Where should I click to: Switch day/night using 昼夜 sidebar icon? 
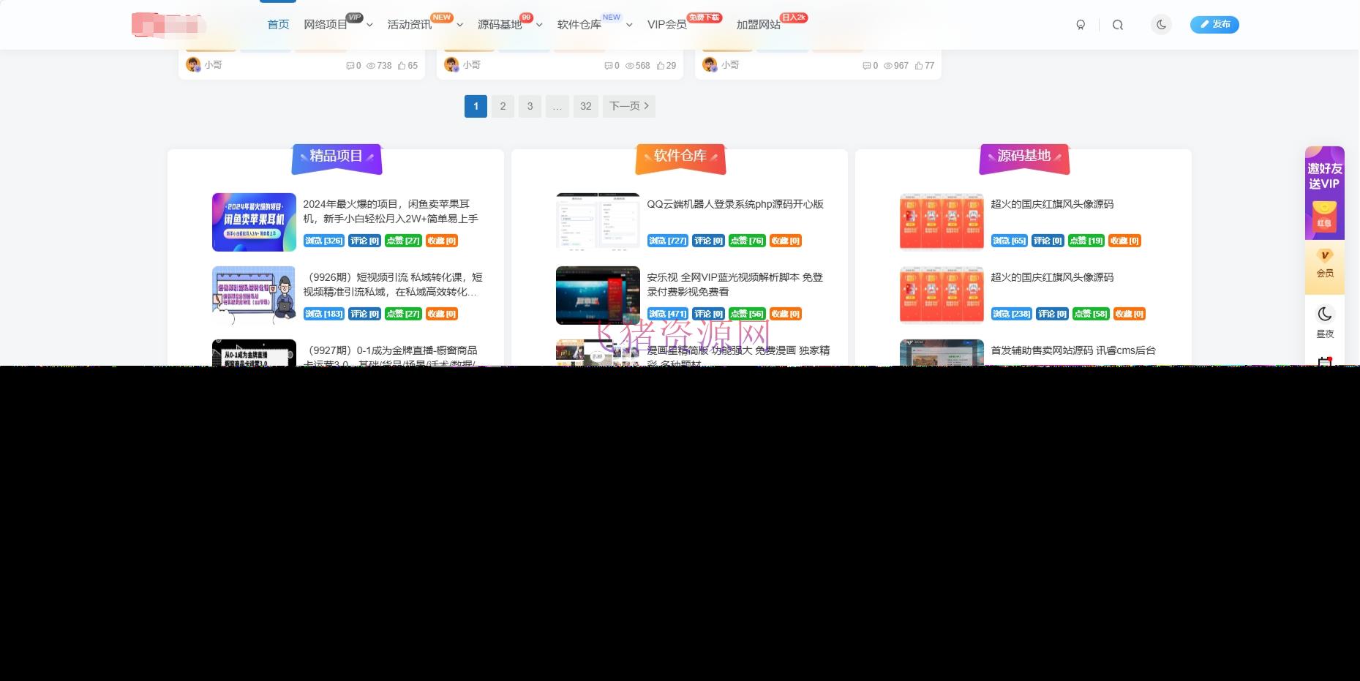pos(1324,322)
